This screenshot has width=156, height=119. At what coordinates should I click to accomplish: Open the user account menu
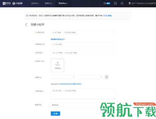click(x=142, y=3)
